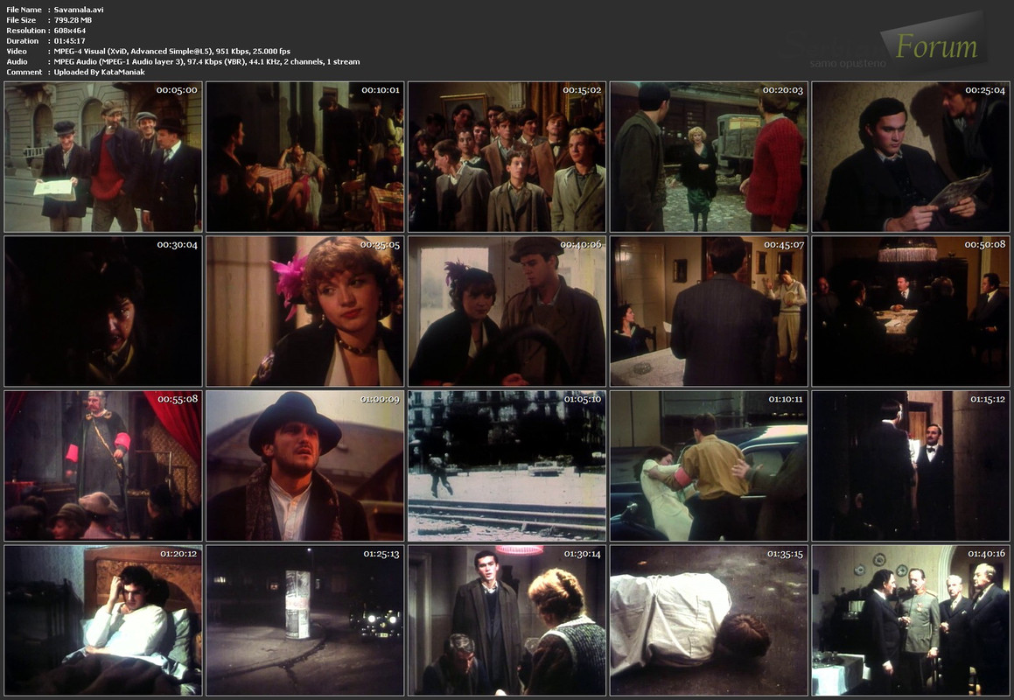Click the black-and-white frame stamped 01:05:10
This screenshot has height=700, width=1014.
point(507,465)
